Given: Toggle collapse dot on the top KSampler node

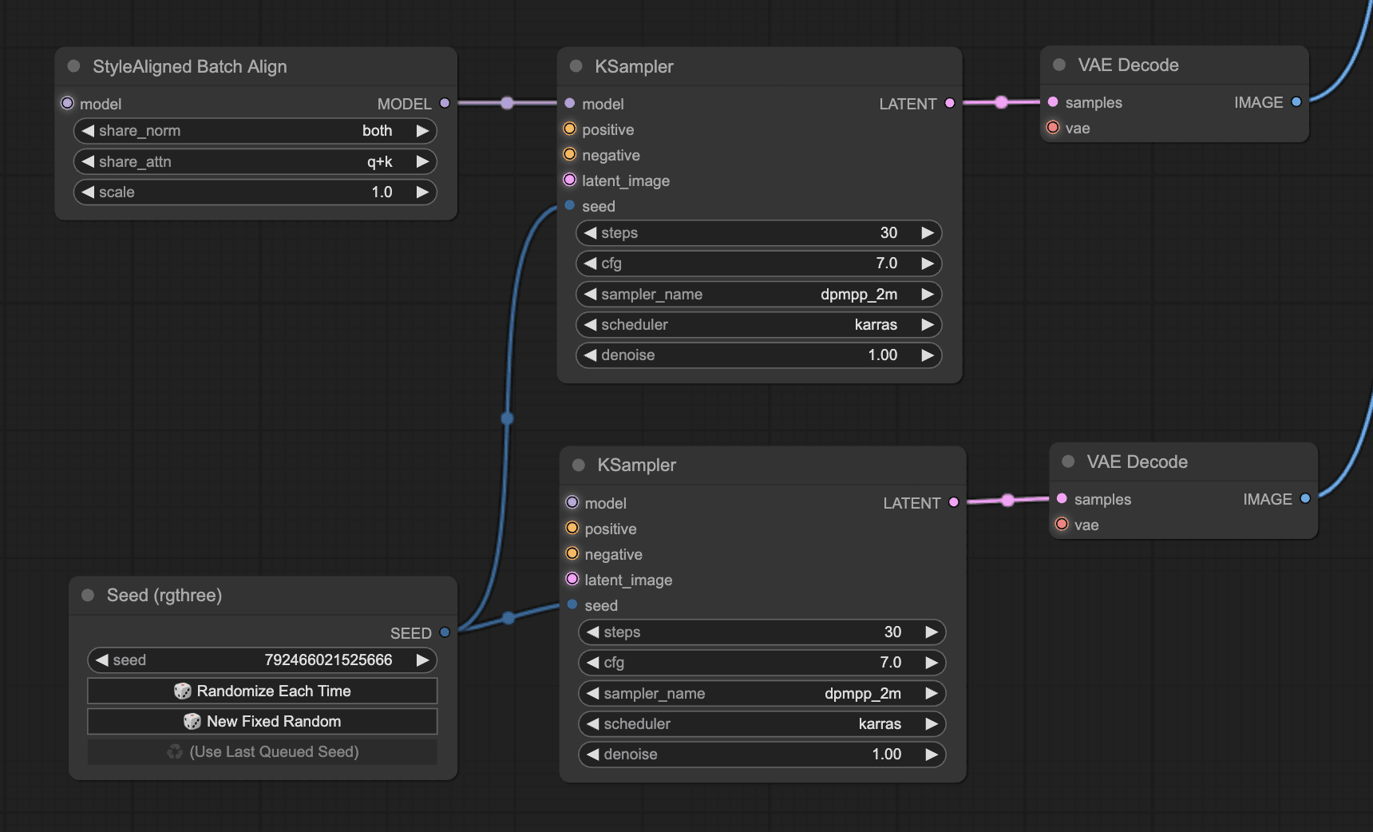Looking at the screenshot, I should [576, 66].
